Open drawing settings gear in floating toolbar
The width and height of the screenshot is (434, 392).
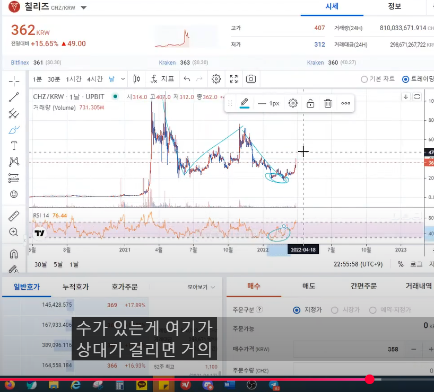(293, 103)
